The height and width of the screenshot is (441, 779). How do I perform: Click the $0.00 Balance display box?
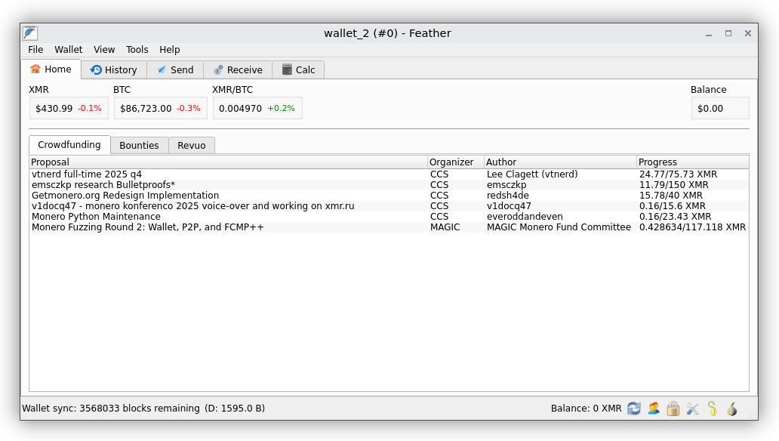coord(720,108)
